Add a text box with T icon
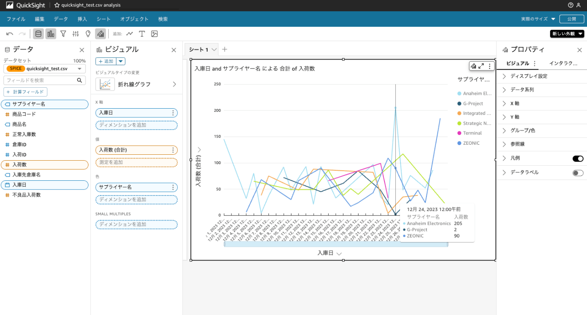This screenshot has width=587, height=315. [142, 34]
